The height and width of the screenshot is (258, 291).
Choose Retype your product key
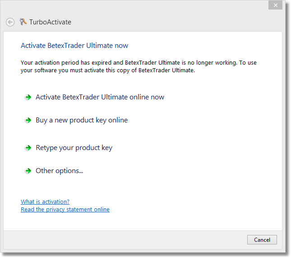click(74, 148)
